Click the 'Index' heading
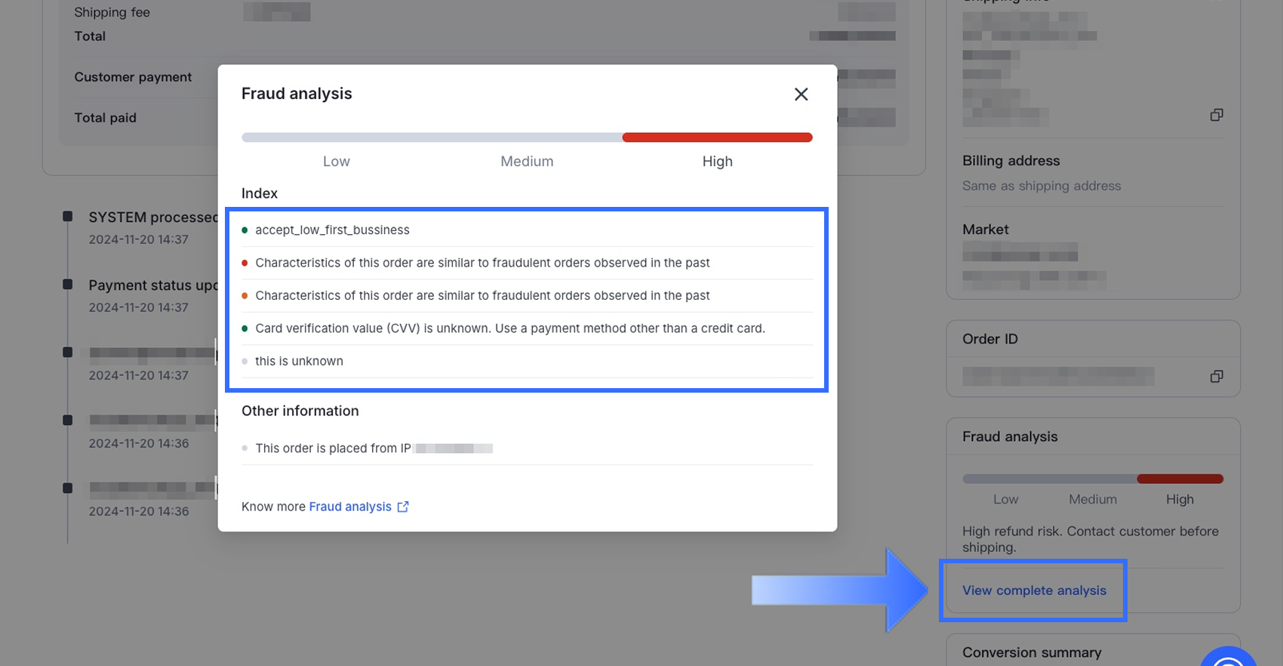1283x666 pixels. coord(260,193)
